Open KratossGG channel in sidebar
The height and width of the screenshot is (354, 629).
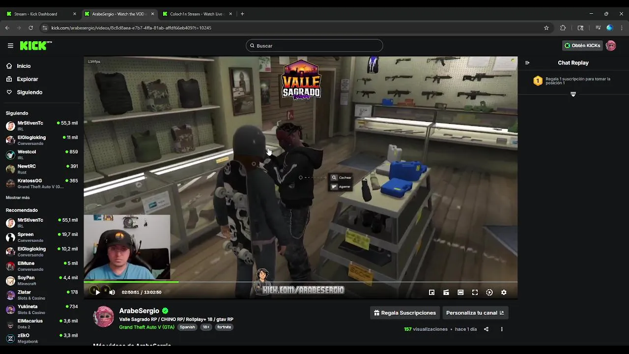[42, 183]
